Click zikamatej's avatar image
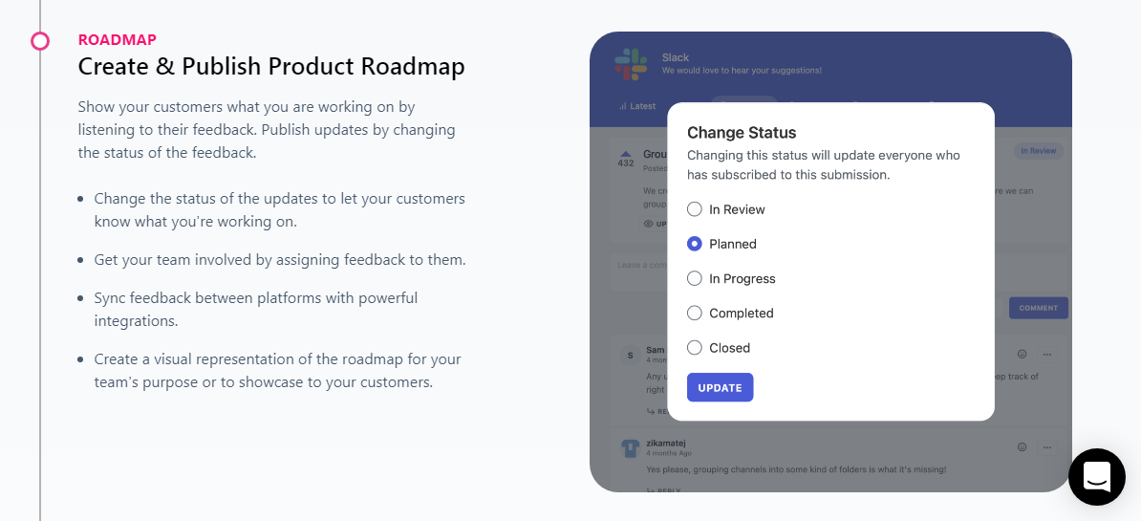Image resolution: width=1141 pixels, height=521 pixels. pyautogui.click(x=630, y=447)
